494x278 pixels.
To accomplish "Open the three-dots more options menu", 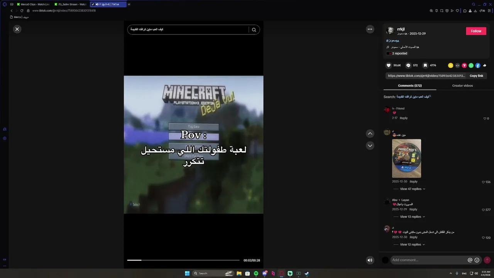I will coord(370,29).
